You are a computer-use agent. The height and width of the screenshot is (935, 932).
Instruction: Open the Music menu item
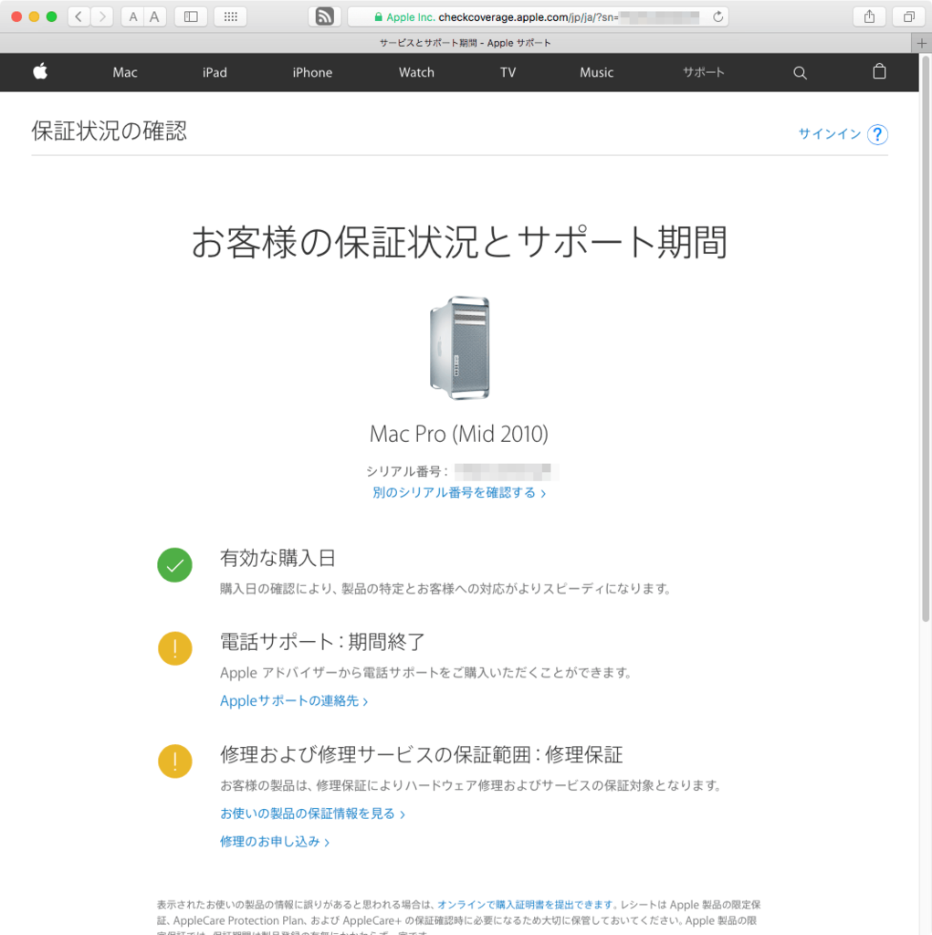pos(596,72)
